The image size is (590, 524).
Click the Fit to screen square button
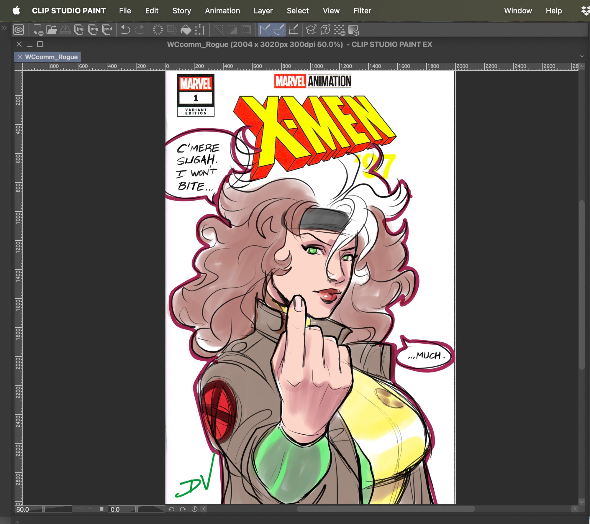(101, 509)
